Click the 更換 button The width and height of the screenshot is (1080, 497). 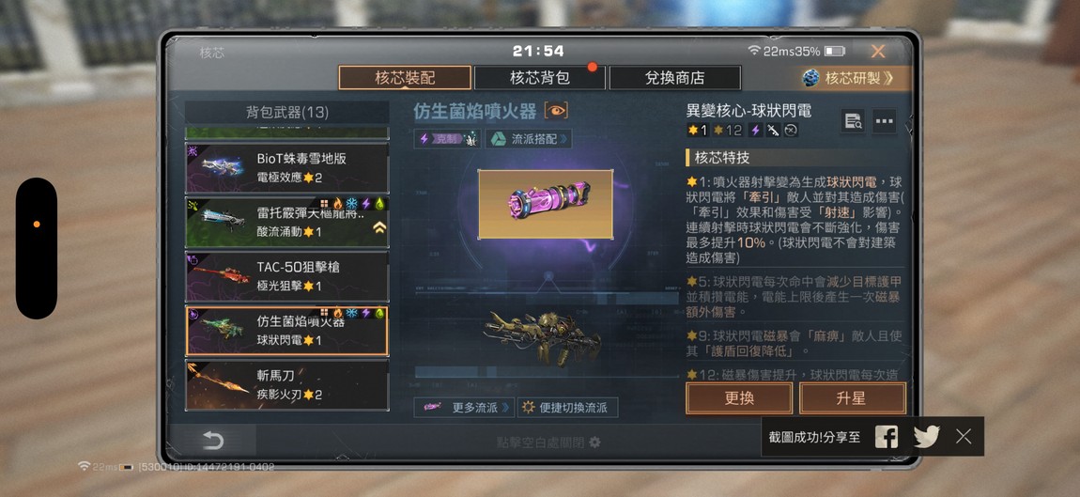(x=739, y=398)
